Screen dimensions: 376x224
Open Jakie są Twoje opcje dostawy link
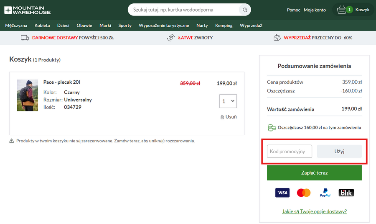314,211
